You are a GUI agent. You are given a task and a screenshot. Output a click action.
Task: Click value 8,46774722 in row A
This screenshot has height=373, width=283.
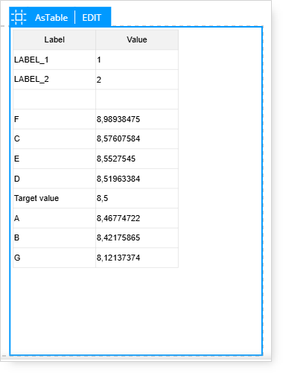pyautogui.click(x=118, y=218)
